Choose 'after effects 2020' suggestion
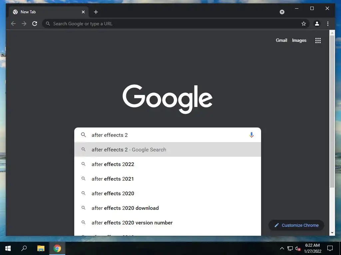Screen dimensions: 341x255 [168, 193]
